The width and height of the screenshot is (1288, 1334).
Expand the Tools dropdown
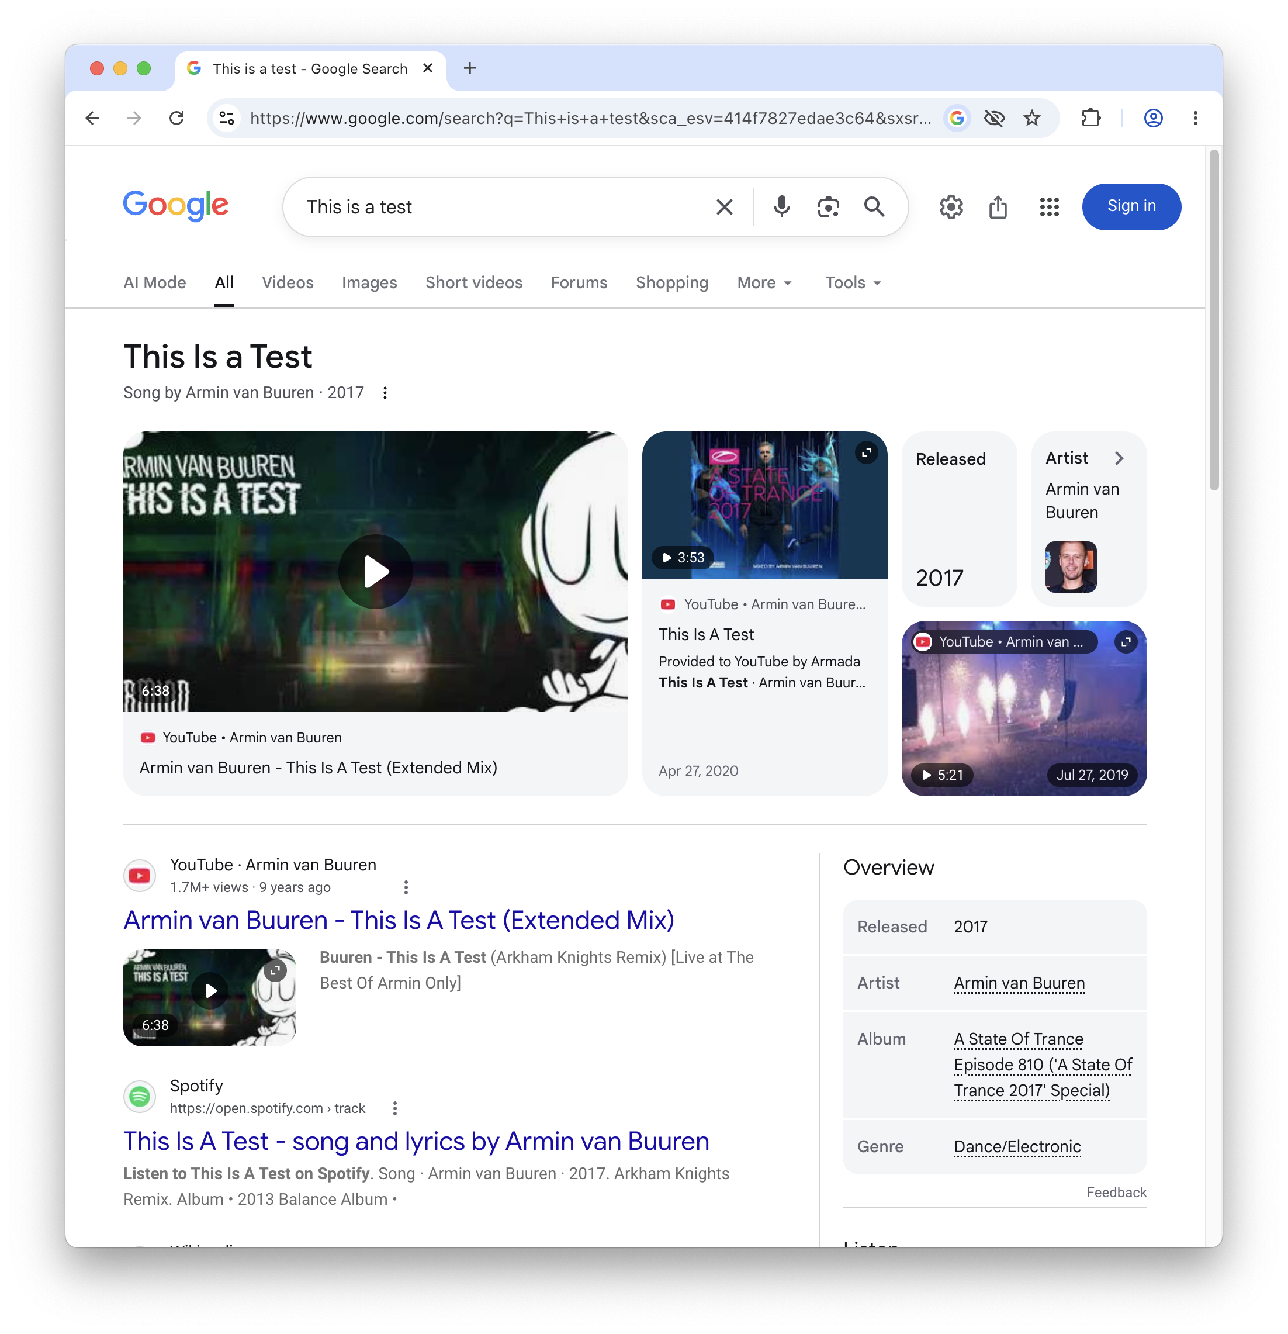click(853, 282)
